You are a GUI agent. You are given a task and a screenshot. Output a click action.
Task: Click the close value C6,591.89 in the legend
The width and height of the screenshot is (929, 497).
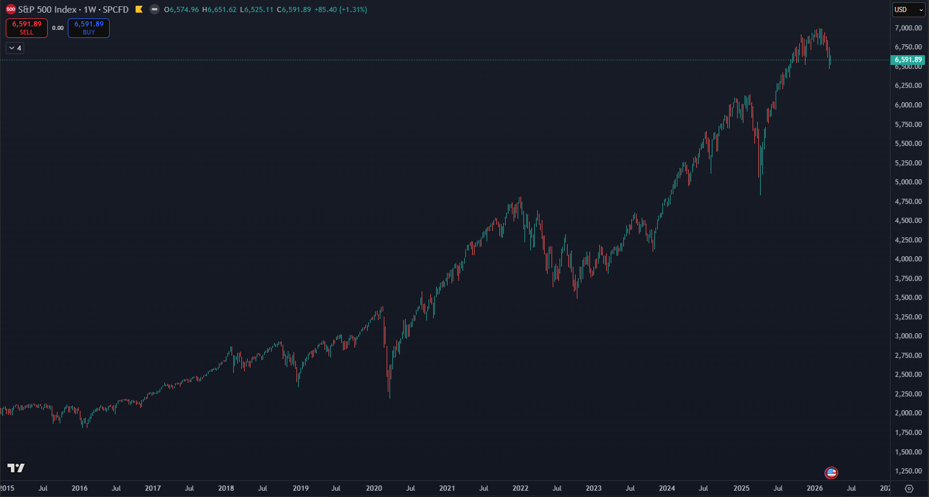coord(294,10)
